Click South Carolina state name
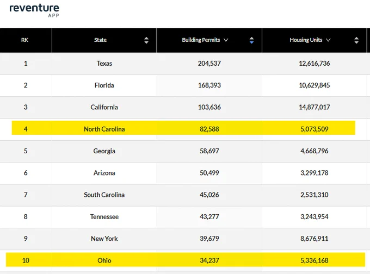The width and height of the screenshot is (370, 274). [104, 195]
